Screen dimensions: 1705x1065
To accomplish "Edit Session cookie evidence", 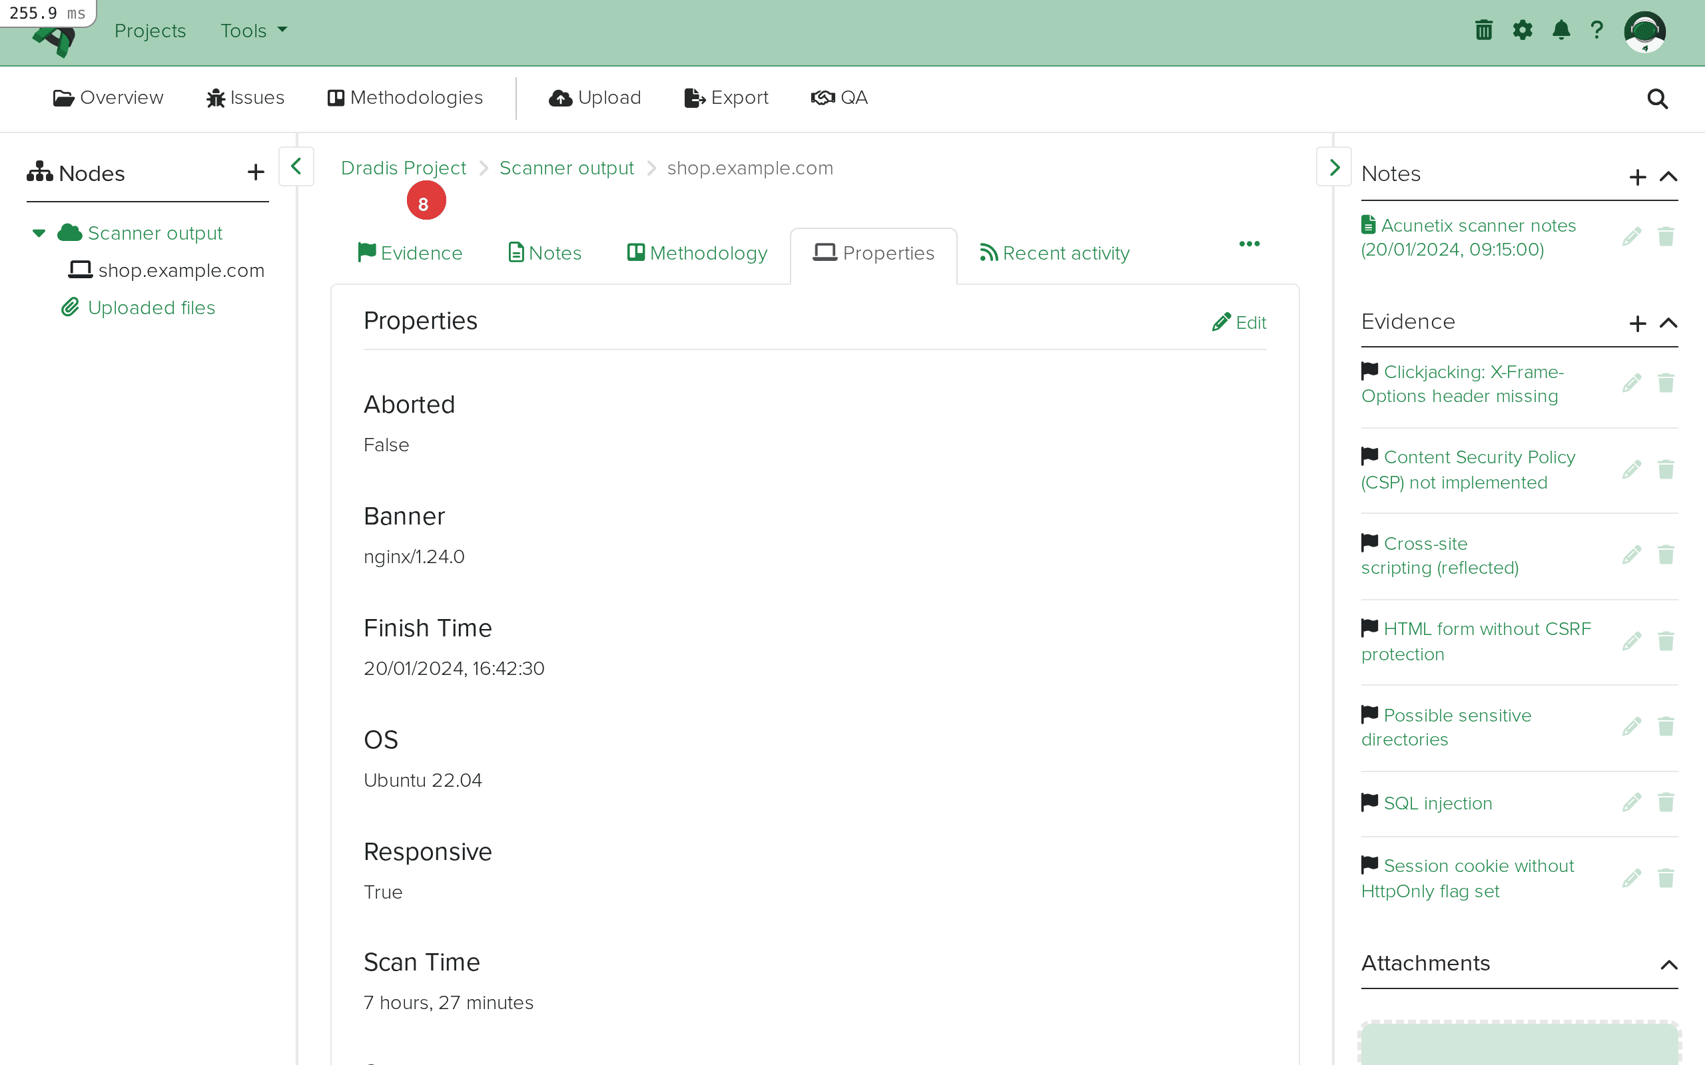I will click(1632, 879).
